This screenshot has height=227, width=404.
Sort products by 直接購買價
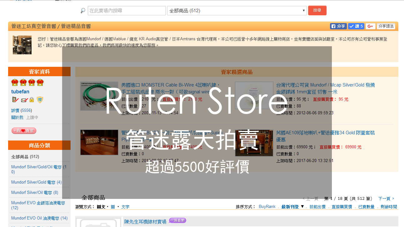[x=342, y=207]
